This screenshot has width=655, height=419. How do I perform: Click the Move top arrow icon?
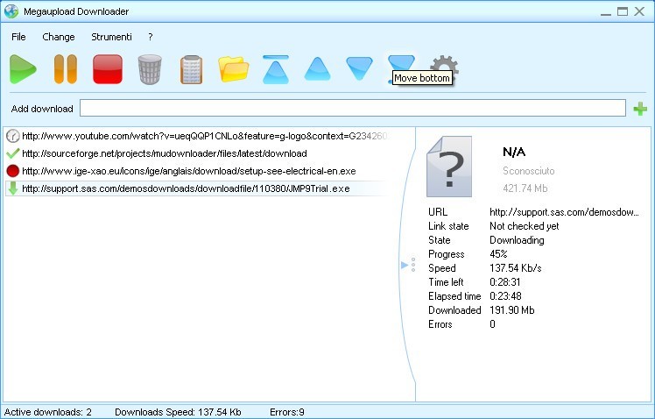tap(276, 69)
